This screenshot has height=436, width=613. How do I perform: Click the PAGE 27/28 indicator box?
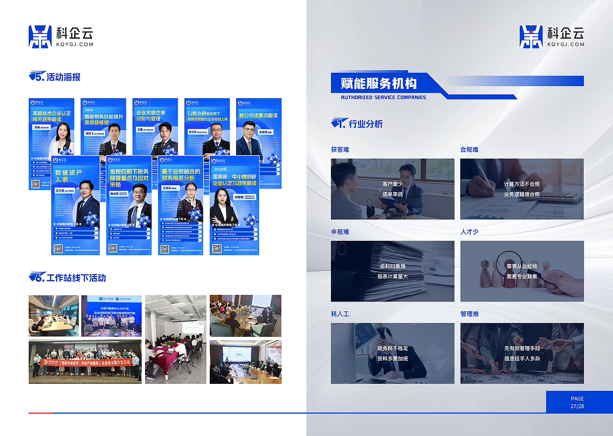point(577,402)
